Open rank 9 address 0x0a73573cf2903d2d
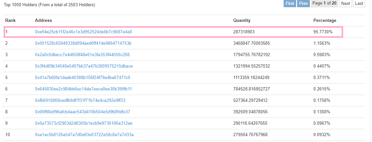This screenshot has width=372, height=142. pyautogui.click(x=83, y=123)
